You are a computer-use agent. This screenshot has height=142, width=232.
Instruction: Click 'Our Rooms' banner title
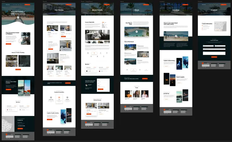[x=59, y=10]
